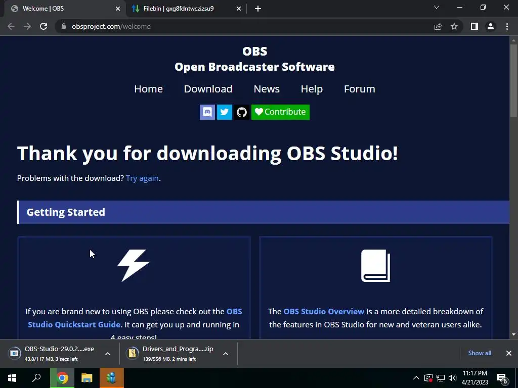Open the OBS GitHub icon link
Viewport: 518px width, 388px height.
(241, 112)
